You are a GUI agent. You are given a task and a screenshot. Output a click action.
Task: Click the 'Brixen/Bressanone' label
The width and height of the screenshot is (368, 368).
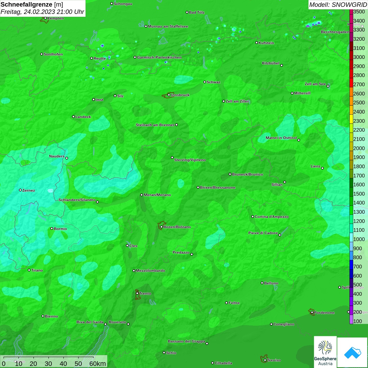coord(218,187)
